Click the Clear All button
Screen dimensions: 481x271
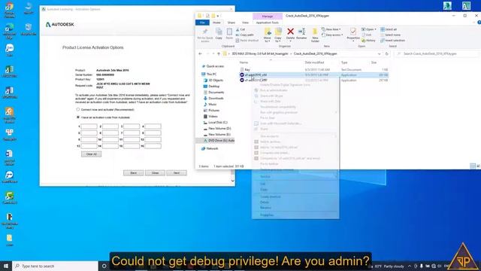point(92,154)
